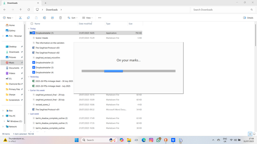This screenshot has height=144, width=257.
Task: Tick the select-all checkbox beside Name header
Action: [x=32, y=24]
